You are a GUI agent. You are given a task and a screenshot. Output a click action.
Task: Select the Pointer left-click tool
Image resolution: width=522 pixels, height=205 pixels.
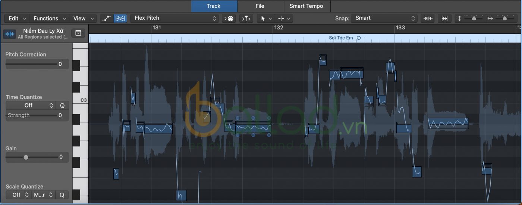[x=263, y=18]
